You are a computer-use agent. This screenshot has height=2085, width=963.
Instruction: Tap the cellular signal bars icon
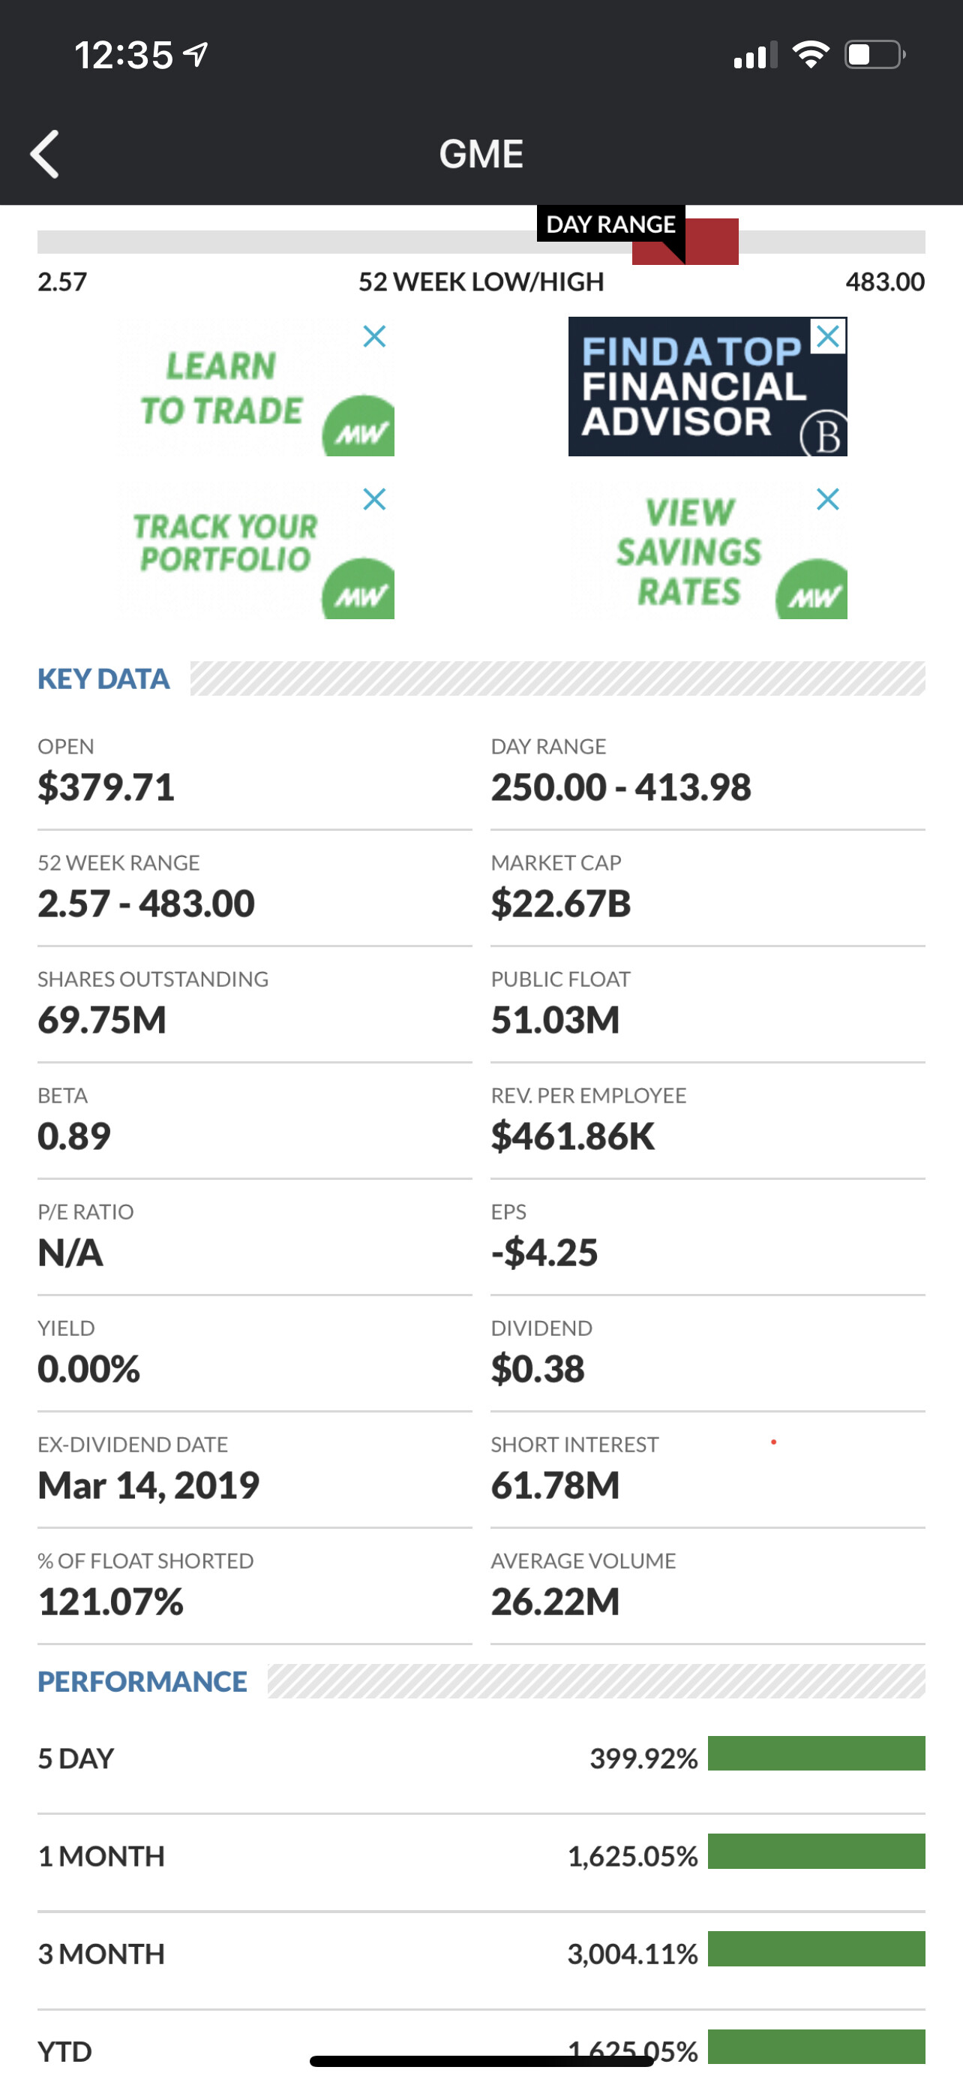tap(755, 55)
